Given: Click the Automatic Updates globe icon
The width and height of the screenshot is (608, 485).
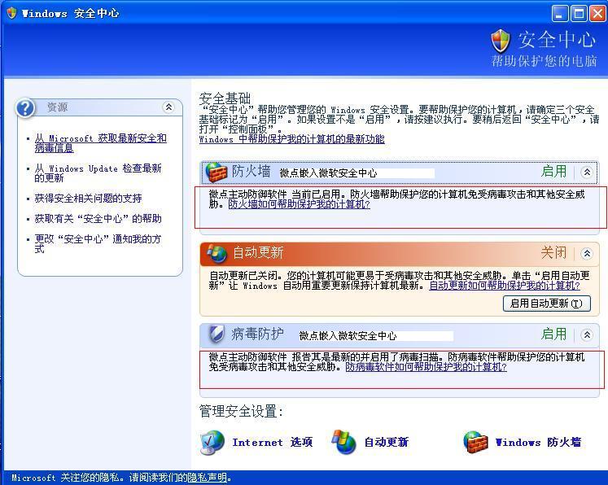Looking at the screenshot, I should tap(217, 253).
